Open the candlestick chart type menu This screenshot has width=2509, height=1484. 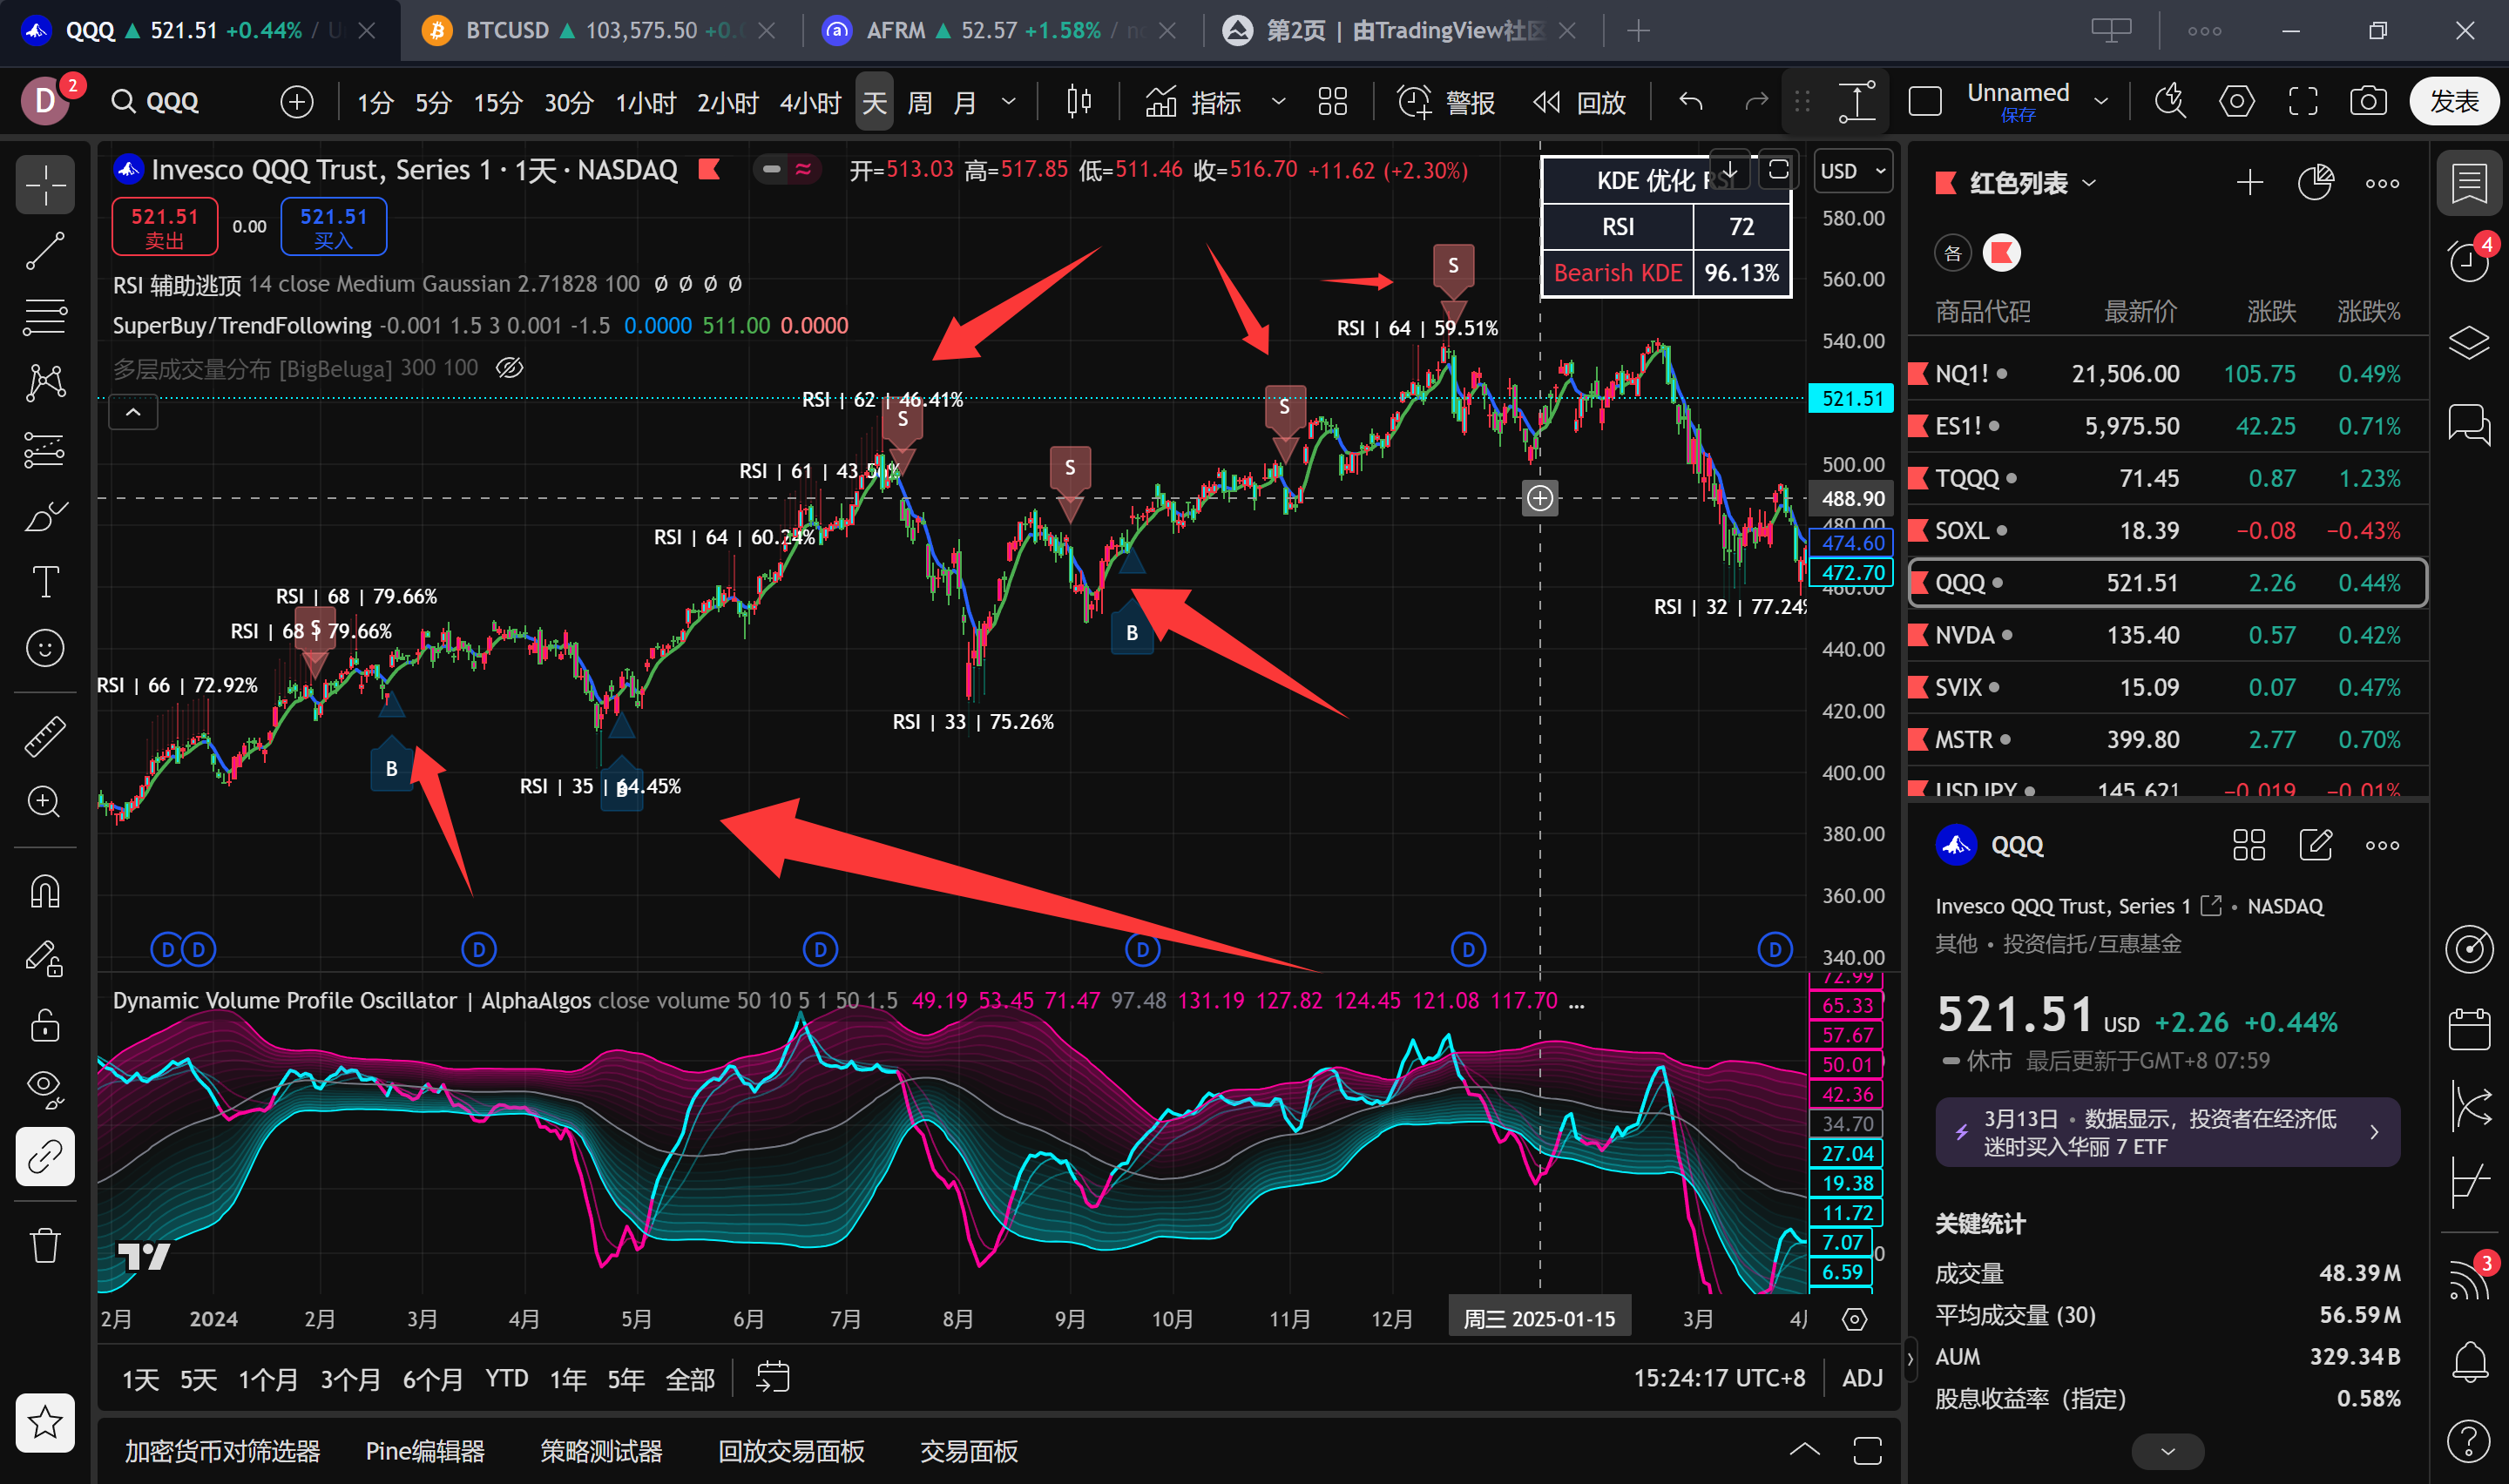1079,102
